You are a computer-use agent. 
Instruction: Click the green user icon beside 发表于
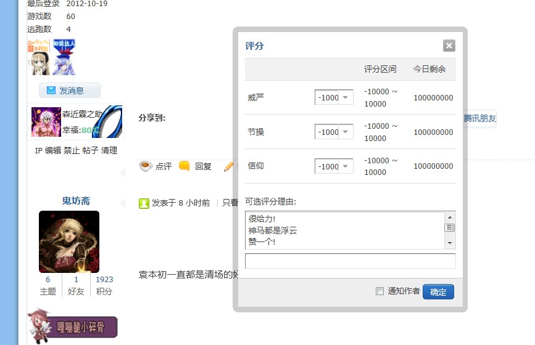[144, 203]
